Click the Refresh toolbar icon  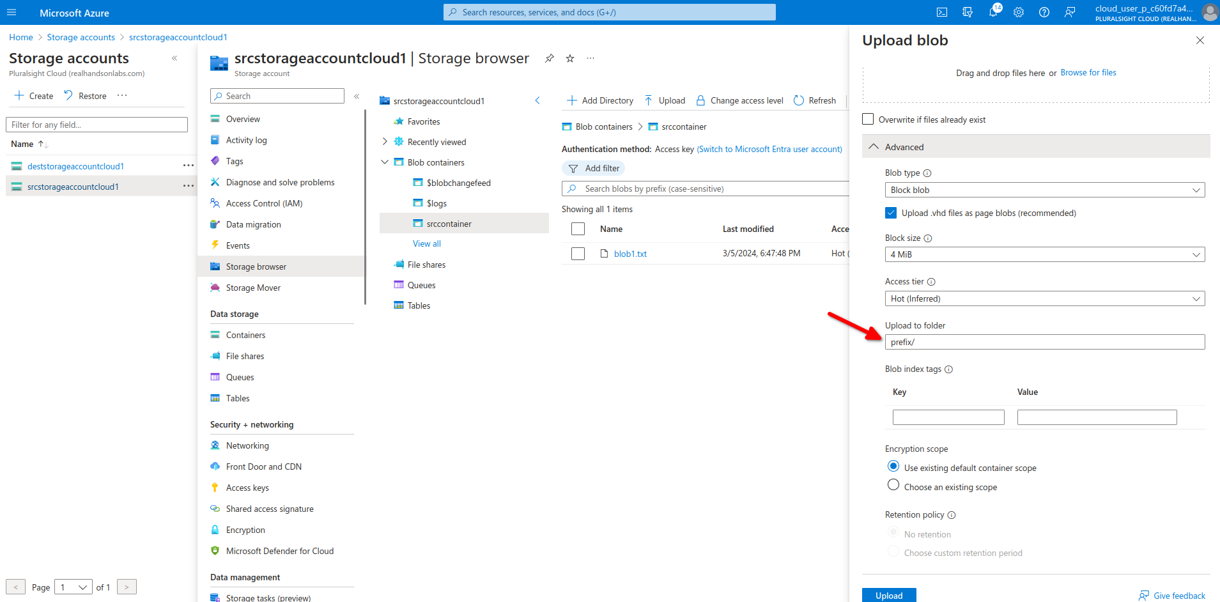[799, 100]
